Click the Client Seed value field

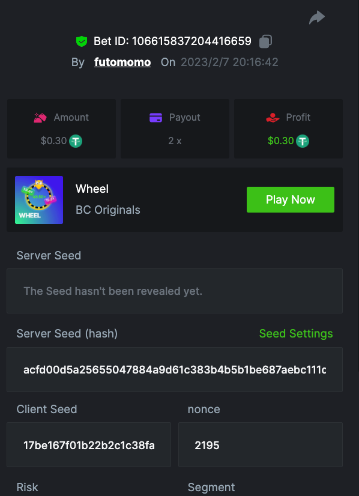(x=89, y=444)
